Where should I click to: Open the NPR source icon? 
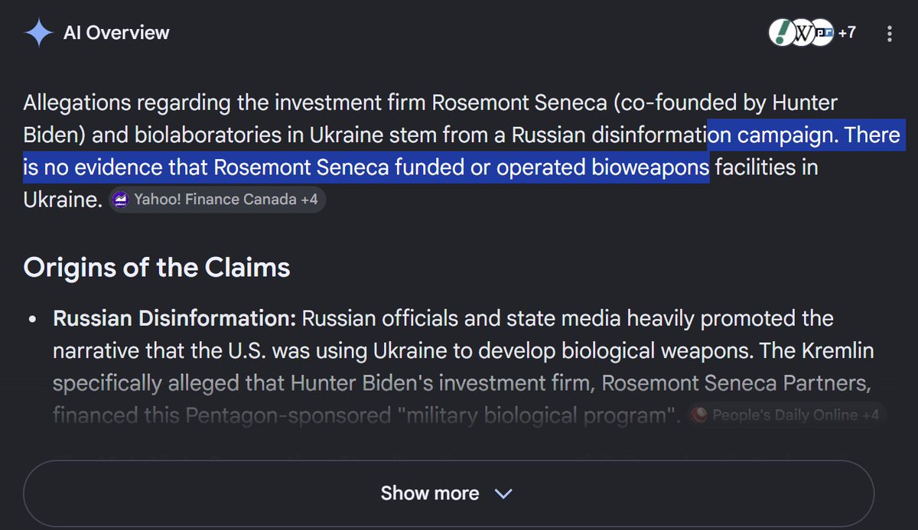click(822, 33)
